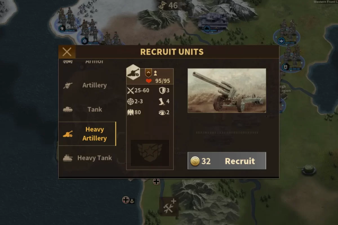Close the Recruit Units dialog
Viewport: 338px width, 225px height.
67,52
